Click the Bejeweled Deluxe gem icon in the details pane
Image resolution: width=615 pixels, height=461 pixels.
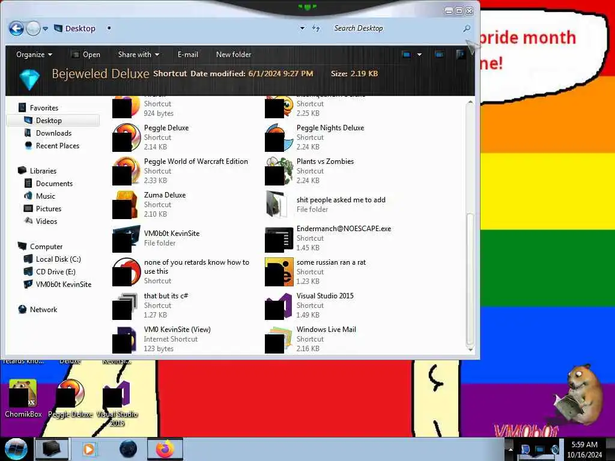[x=30, y=79]
